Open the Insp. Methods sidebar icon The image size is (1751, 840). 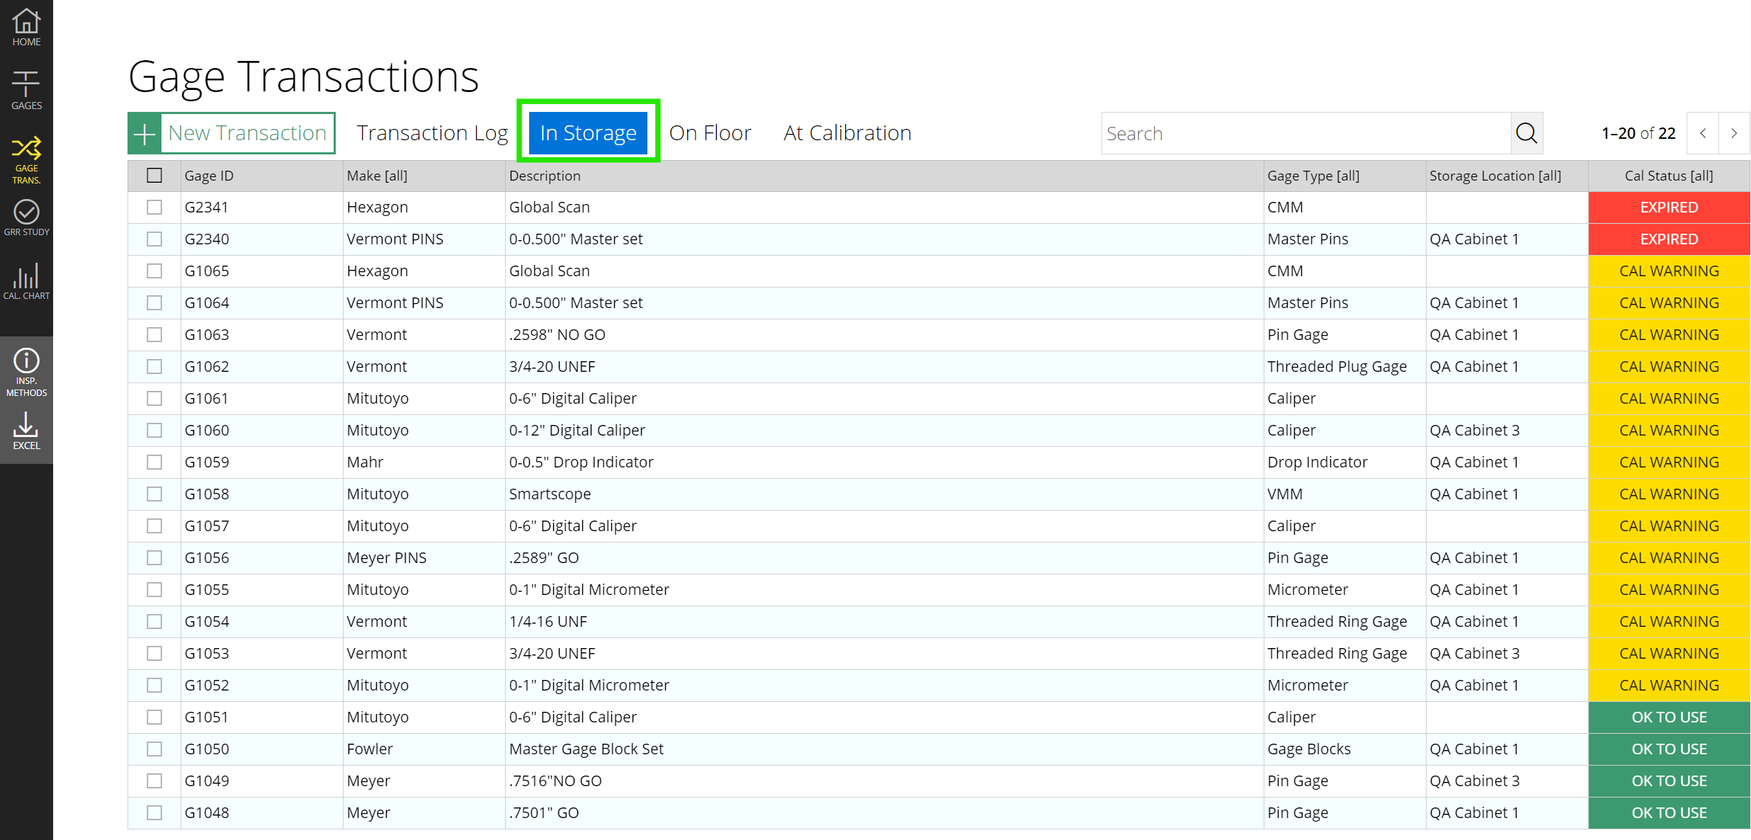tap(26, 372)
